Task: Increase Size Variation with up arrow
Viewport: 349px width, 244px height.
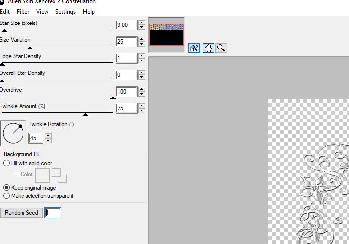Action: click(141, 39)
